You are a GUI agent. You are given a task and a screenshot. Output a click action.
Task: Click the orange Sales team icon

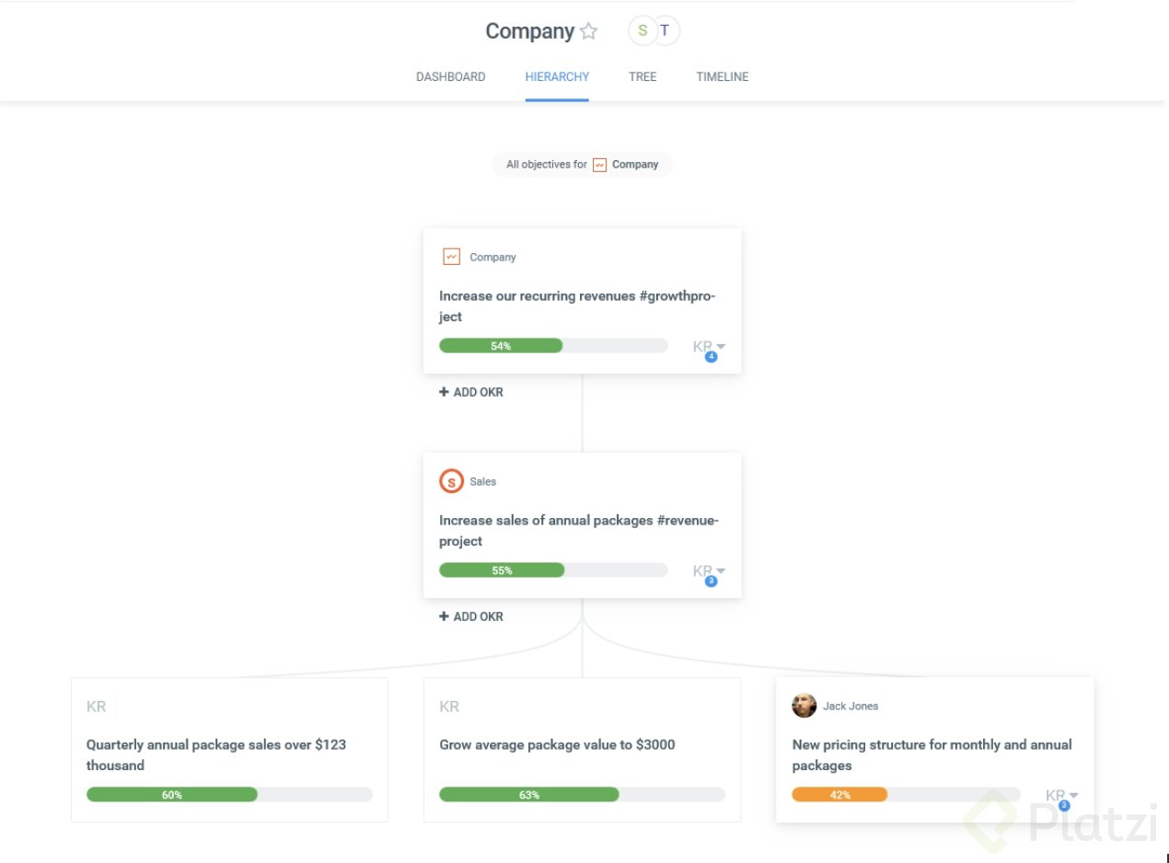(451, 481)
